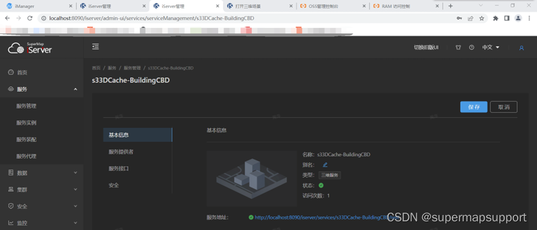Click the blue 保存 button
The width and height of the screenshot is (537, 230).
tap(474, 107)
